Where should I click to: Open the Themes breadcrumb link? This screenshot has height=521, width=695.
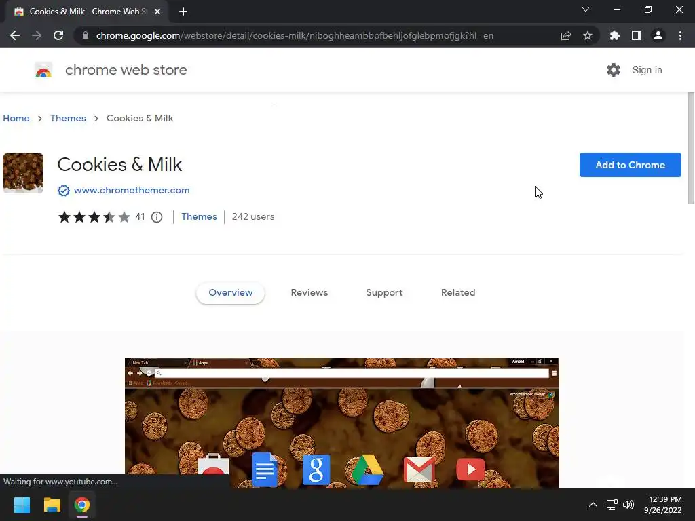pos(68,118)
